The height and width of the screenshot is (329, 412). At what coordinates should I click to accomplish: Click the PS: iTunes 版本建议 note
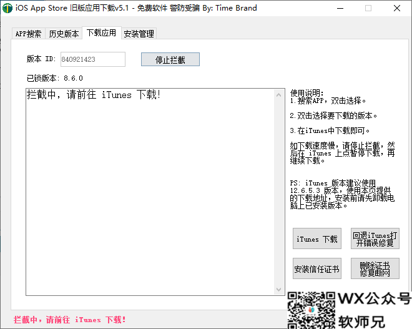(342, 194)
